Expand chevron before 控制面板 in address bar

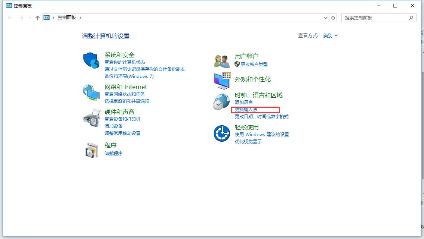(53, 18)
